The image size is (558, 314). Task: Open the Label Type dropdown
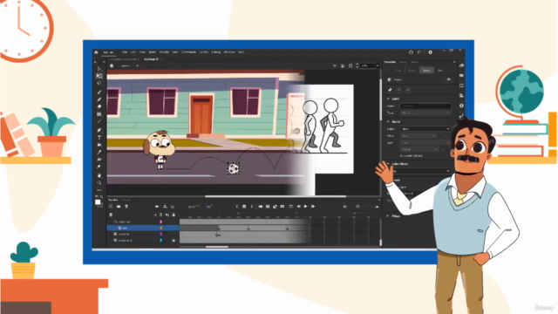(x=425, y=113)
